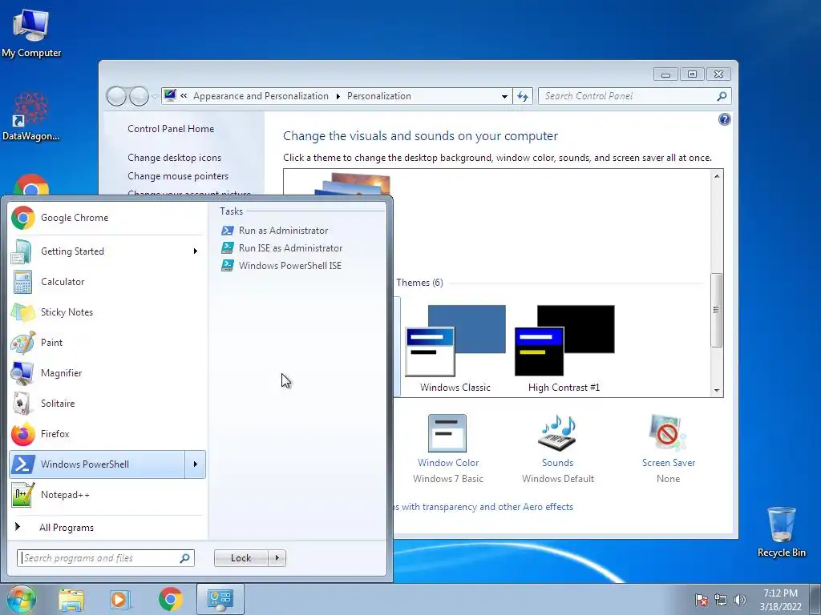The width and height of the screenshot is (821, 615).
Task: Expand Windows PowerShell jump list arrow
Action: click(196, 464)
